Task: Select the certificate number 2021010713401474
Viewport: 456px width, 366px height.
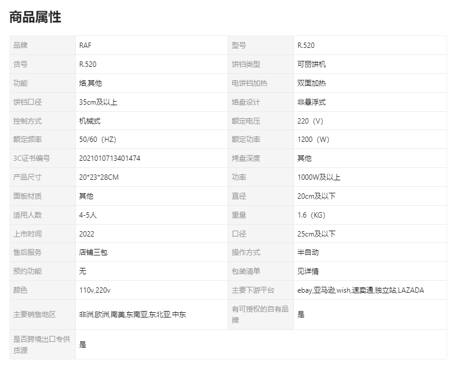Action: [x=109, y=158]
